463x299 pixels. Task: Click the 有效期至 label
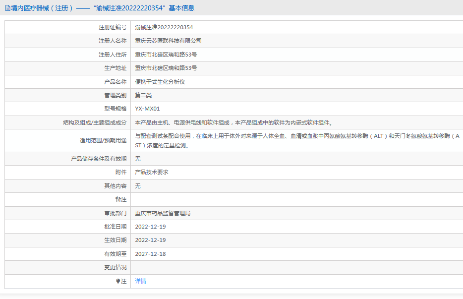pyautogui.click(x=116, y=254)
